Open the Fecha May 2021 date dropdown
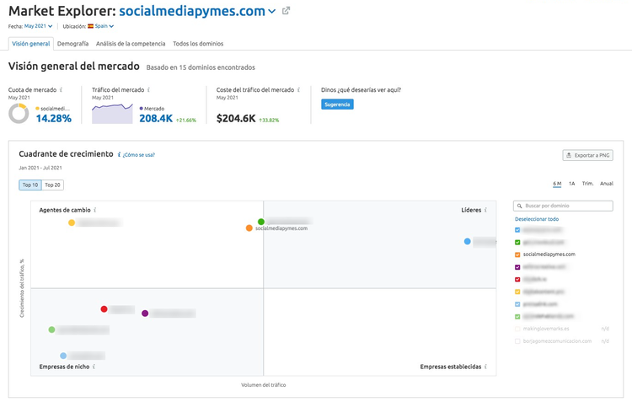 (x=38, y=26)
